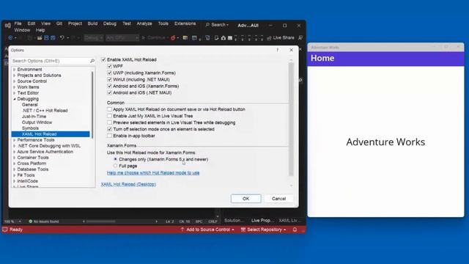Collapse the Debugging tree node
Viewport: 469px width, 264px height.
click(15, 99)
